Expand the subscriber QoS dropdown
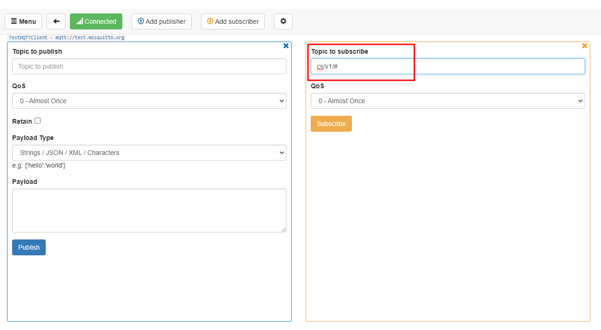The height and width of the screenshot is (330, 601). 447,101
